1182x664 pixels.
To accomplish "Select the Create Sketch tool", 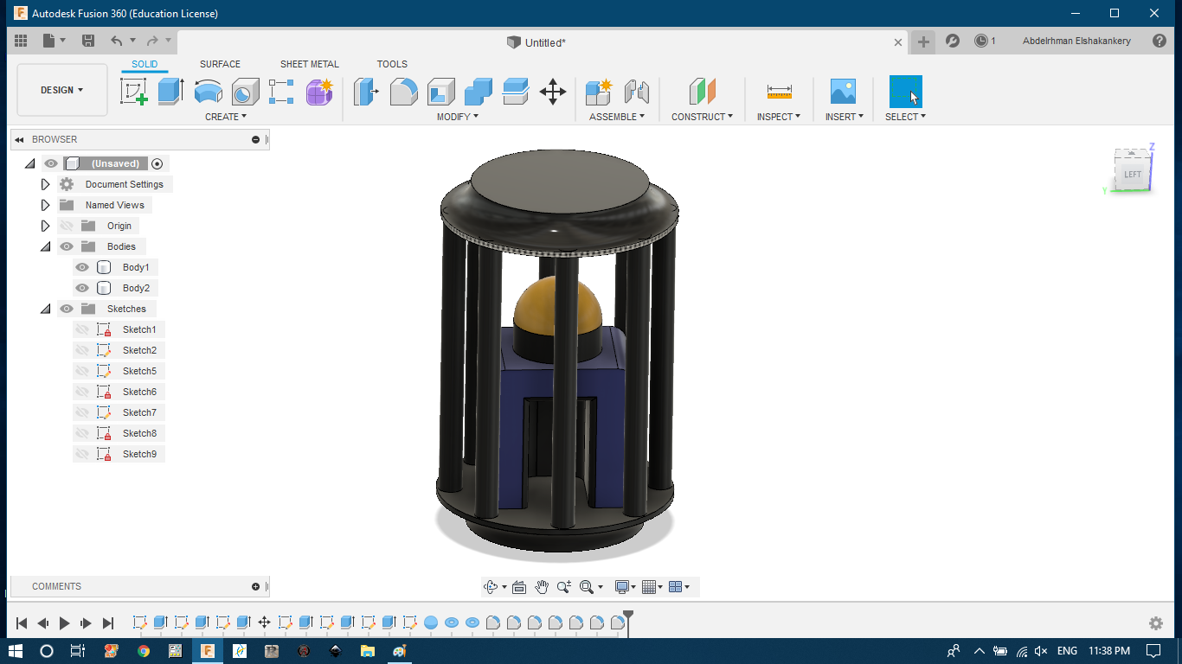I will point(133,91).
